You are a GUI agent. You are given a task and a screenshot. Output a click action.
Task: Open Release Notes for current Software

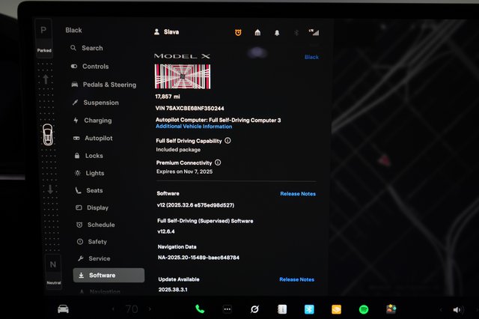tap(298, 194)
